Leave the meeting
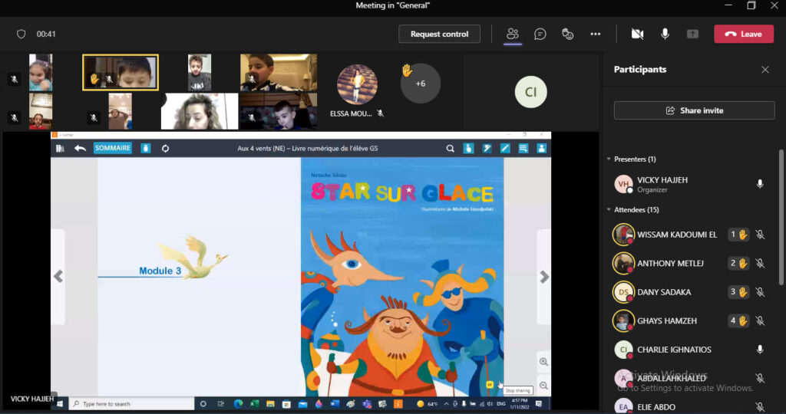 pyautogui.click(x=743, y=34)
